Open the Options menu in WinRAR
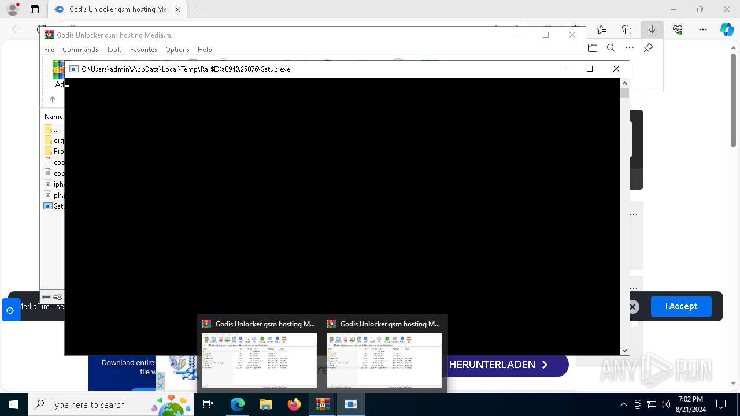The image size is (740, 416). coord(177,50)
